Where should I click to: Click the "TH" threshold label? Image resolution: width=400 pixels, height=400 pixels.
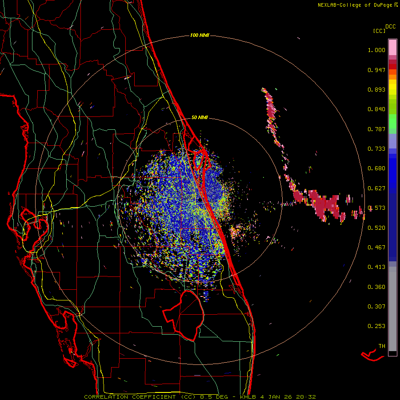point(382,346)
